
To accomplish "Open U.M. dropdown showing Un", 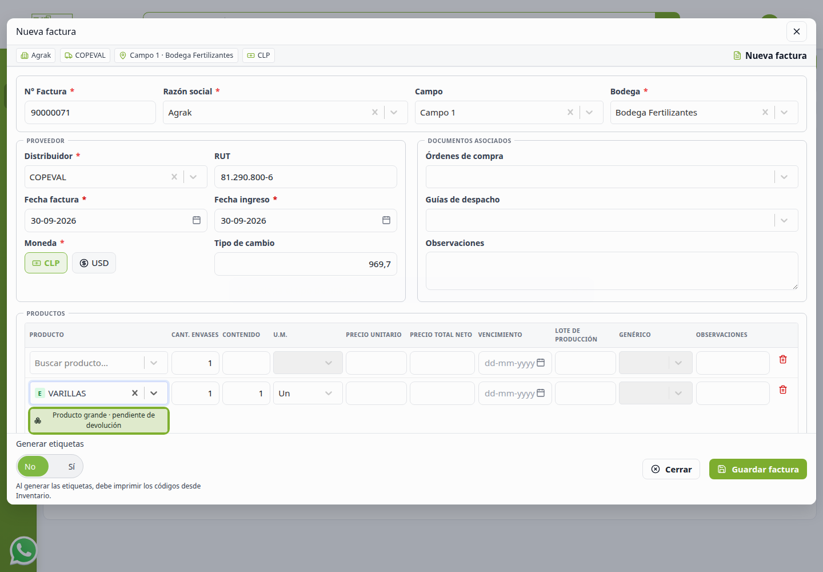I will 308,393.
